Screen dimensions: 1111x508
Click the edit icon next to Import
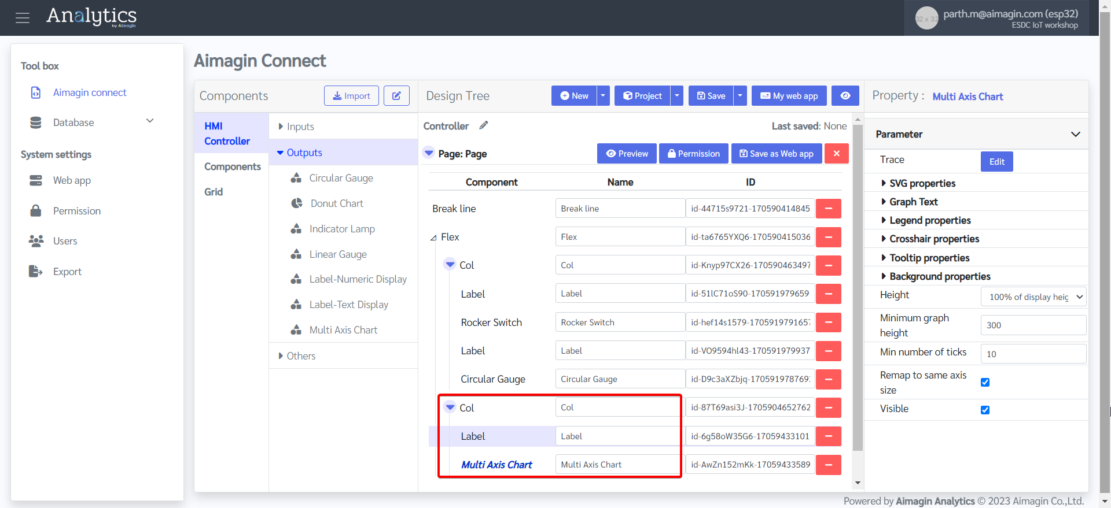point(396,96)
